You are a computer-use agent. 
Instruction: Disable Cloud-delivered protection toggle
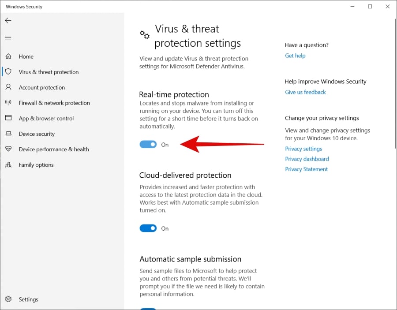[x=148, y=228]
